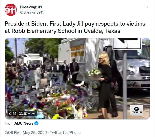
Task: Click the 2:08 PM timestamp
Action: point(12,133)
